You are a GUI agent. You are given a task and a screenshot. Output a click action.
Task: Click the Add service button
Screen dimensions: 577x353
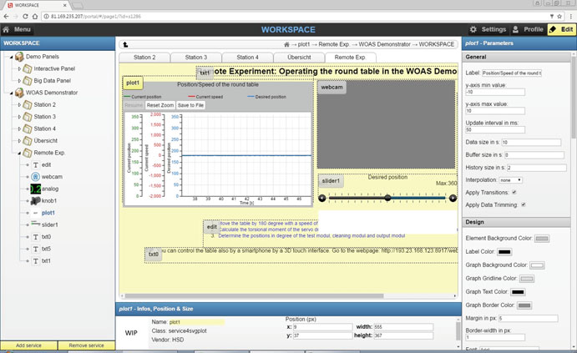point(29,345)
